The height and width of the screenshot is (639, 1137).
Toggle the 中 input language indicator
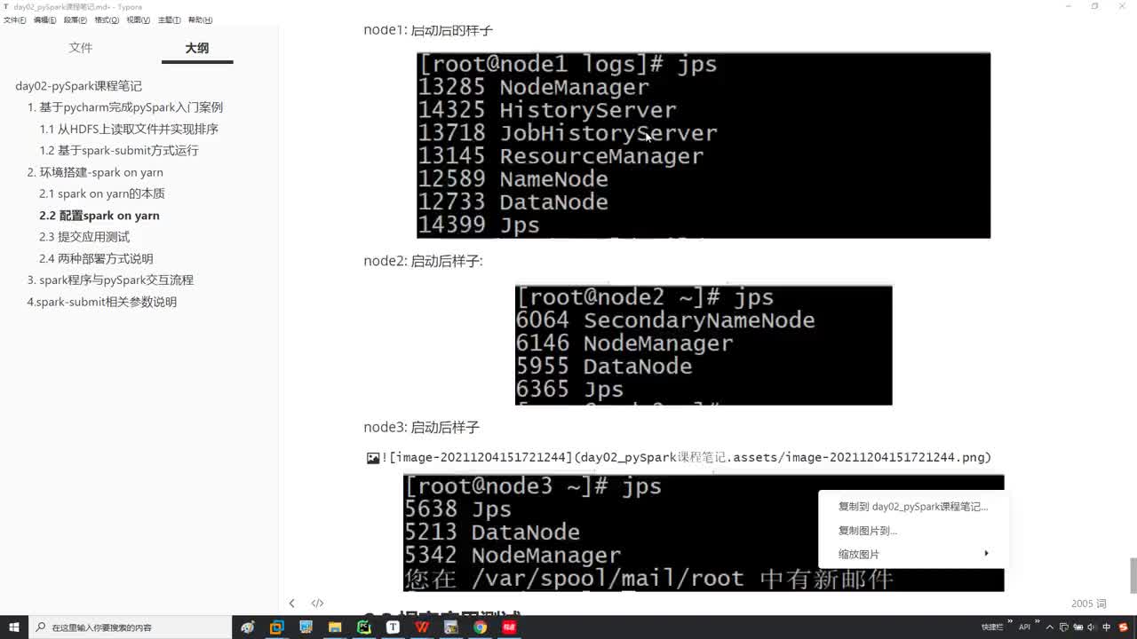(x=1107, y=627)
